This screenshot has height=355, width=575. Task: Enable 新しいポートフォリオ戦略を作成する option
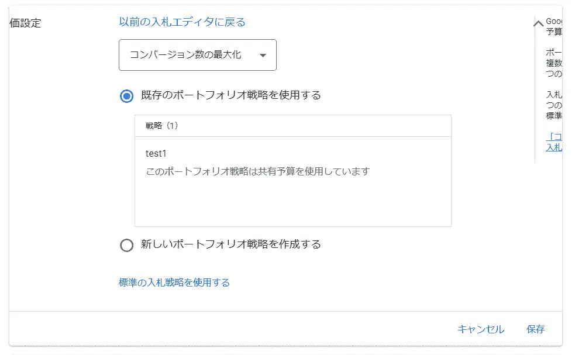126,245
